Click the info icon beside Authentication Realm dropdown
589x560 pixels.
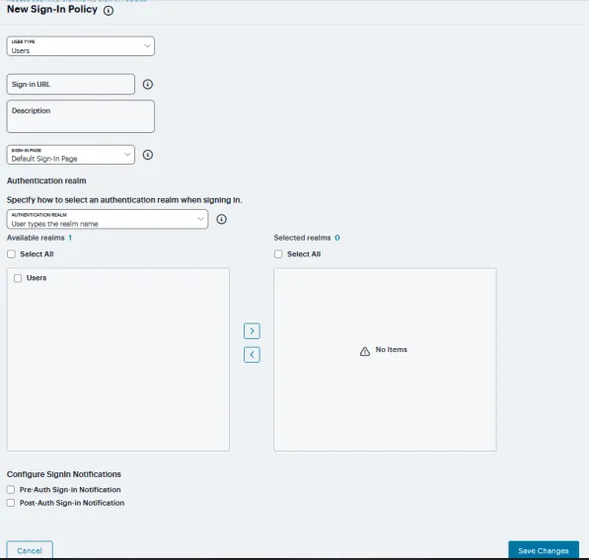click(222, 219)
